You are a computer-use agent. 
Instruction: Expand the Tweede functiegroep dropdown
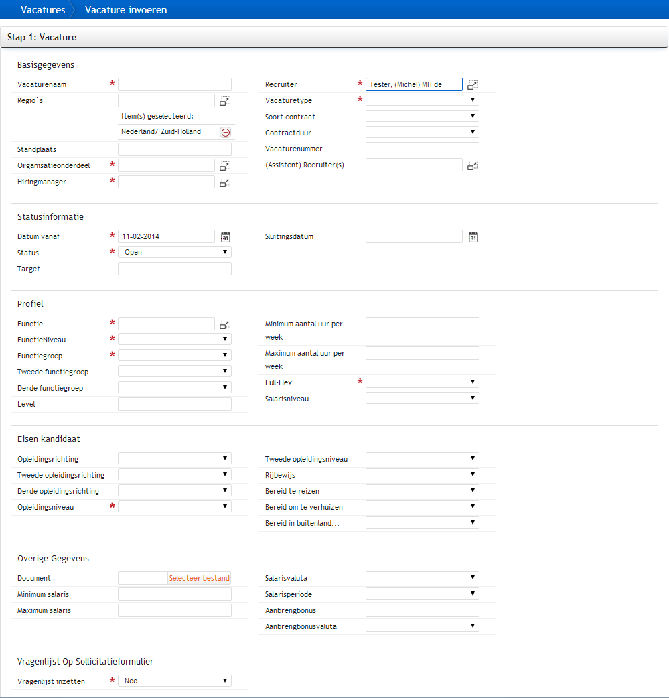tap(175, 371)
